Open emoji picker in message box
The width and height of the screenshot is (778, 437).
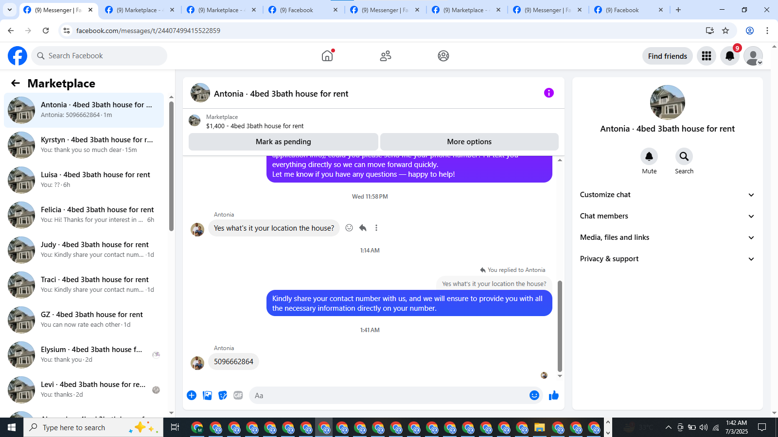[x=534, y=395]
